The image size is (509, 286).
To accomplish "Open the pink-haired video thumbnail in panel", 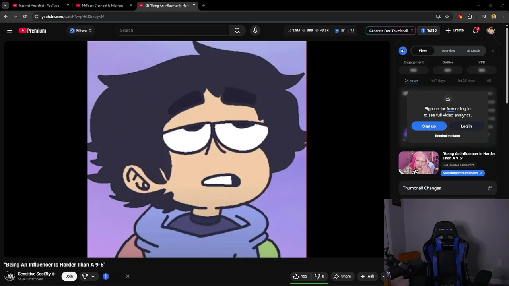I will [x=418, y=163].
